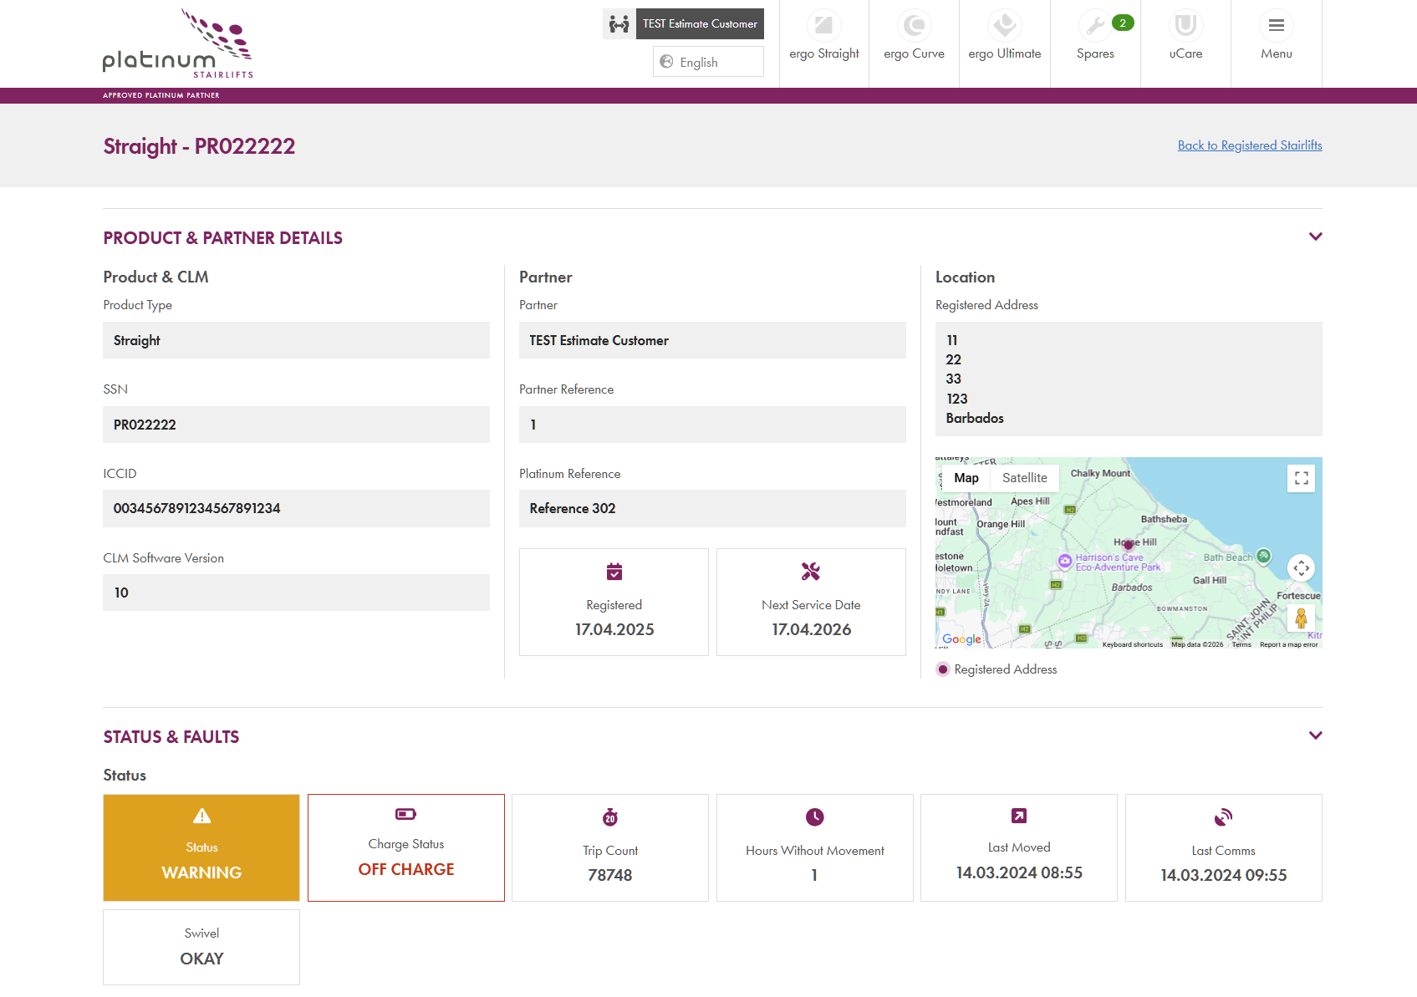Click the TEST Estimate Customer header button
This screenshot has height=997, width=1417.
(700, 24)
